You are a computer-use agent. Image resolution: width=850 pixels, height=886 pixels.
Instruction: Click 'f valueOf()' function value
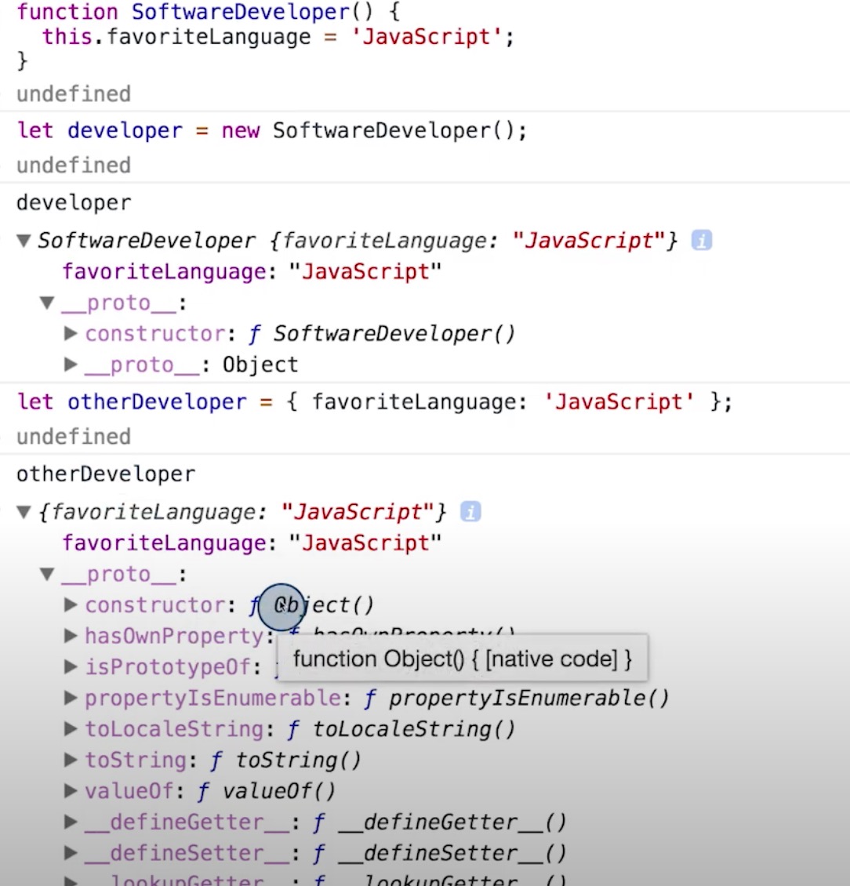pyautogui.click(x=266, y=791)
